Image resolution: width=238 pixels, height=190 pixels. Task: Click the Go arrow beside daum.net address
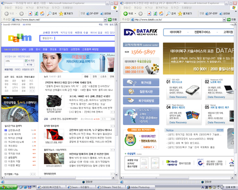pyautogui.click(x=110, y=20)
